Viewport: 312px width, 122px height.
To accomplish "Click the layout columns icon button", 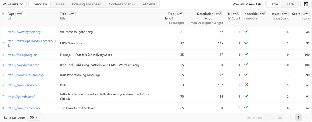I will (306, 4).
